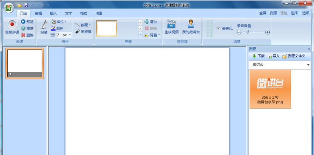Open the 颜色 color dropdown
This screenshot has width=314, height=155.
(x=59, y=28)
